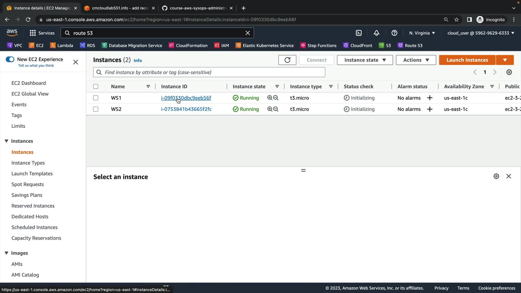Viewport: 521px width, 293px height.
Task: Open the Instance state dropdown
Action: point(365,60)
